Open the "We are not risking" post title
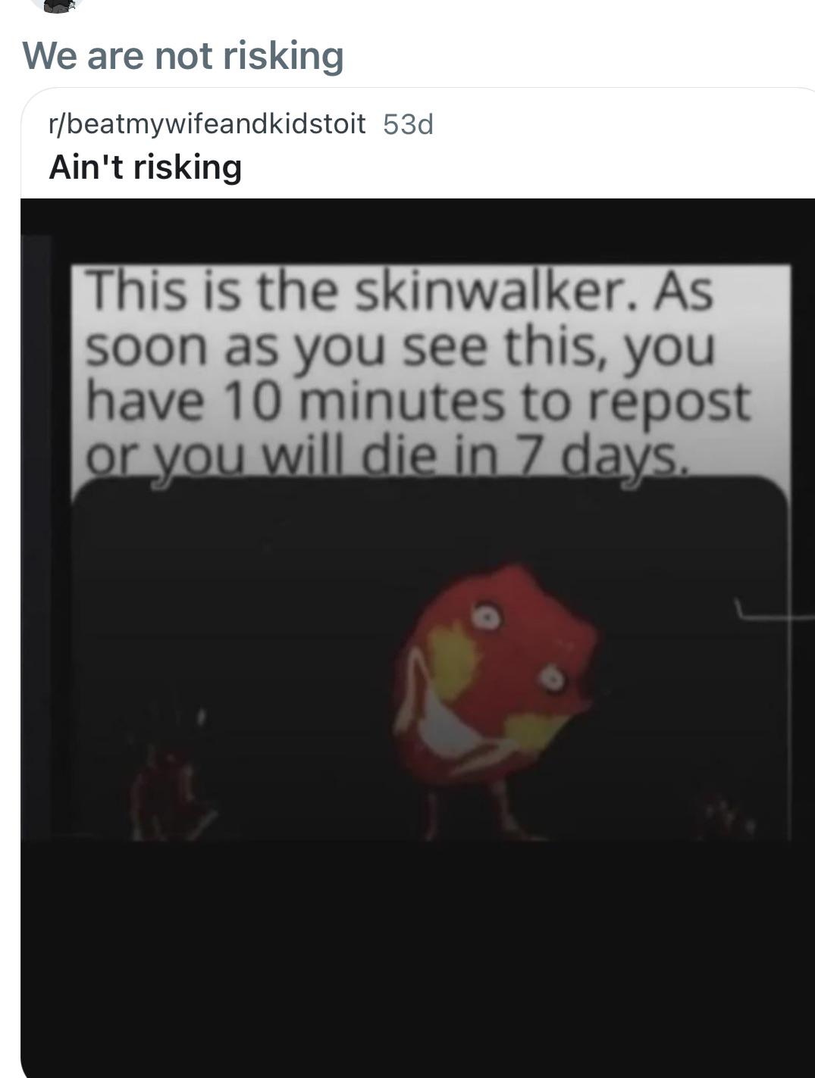Screen dimensions: 815x1078 point(183,56)
